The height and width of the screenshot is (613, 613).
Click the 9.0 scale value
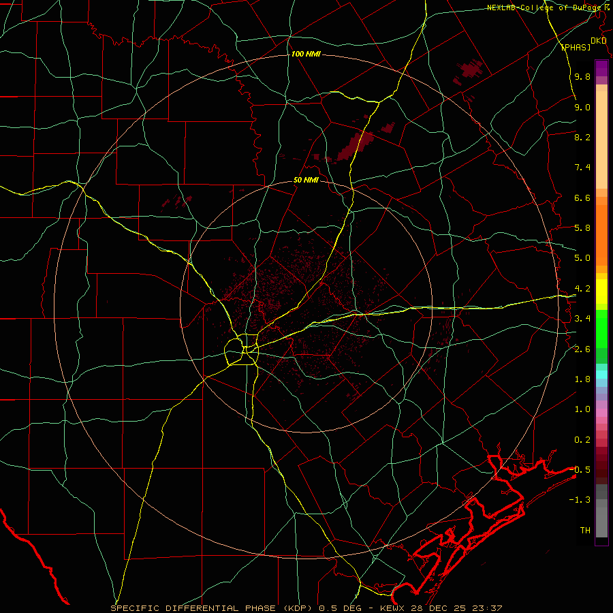582,107
